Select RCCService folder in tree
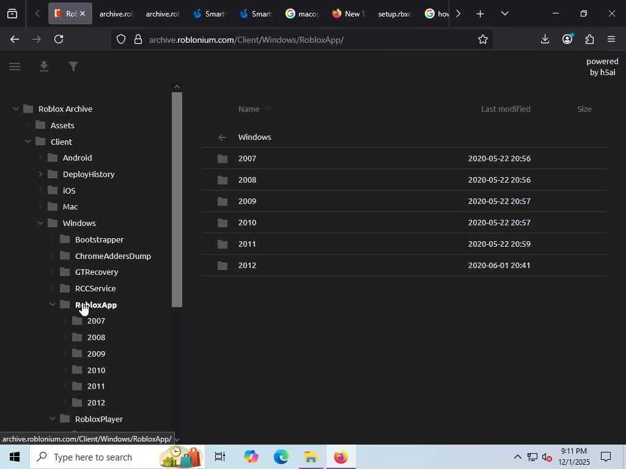 pos(95,288)
